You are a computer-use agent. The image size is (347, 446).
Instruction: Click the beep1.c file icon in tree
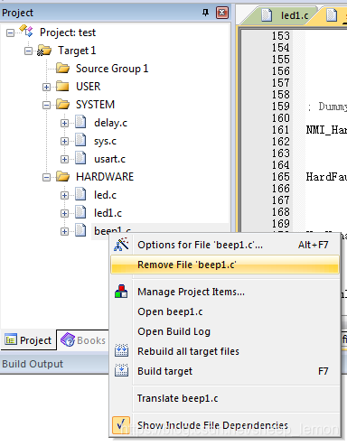(x=80, y=230)
